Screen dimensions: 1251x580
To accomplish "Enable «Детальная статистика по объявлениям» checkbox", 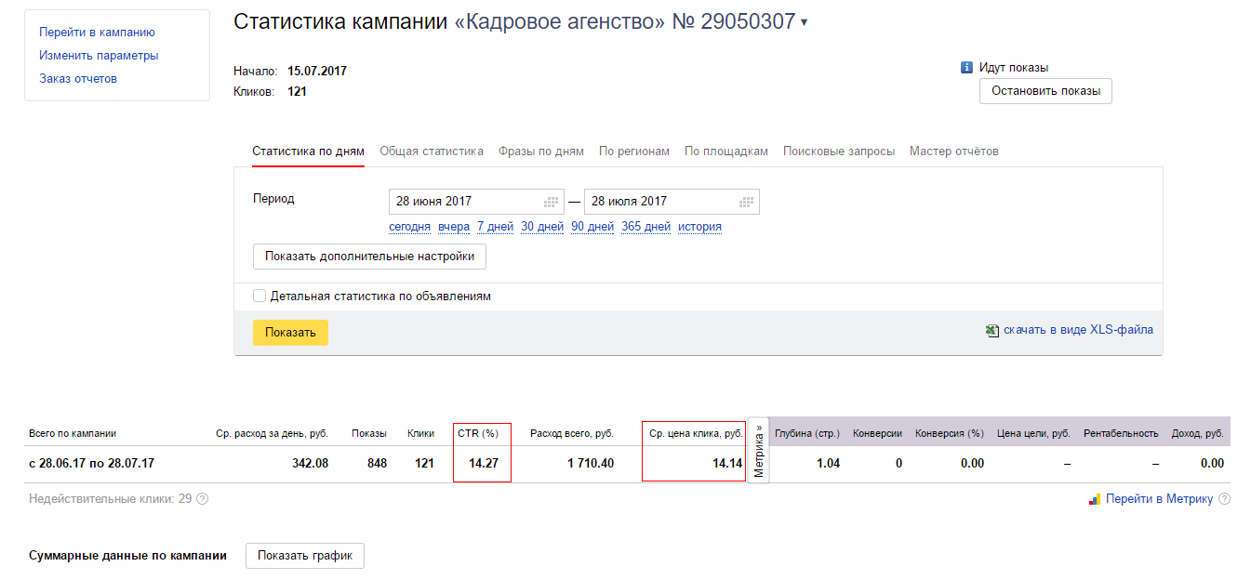I will (x=260, y=296).
